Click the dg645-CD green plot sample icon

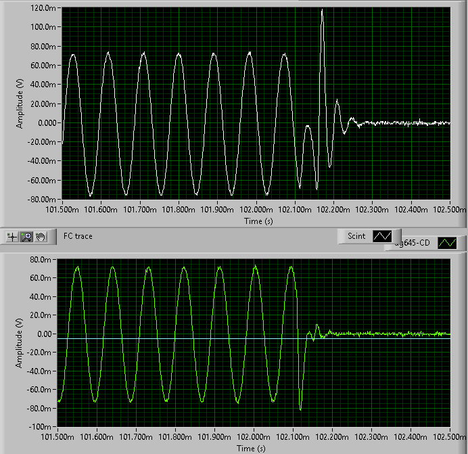pyautogui.click(x=447, y=243)
